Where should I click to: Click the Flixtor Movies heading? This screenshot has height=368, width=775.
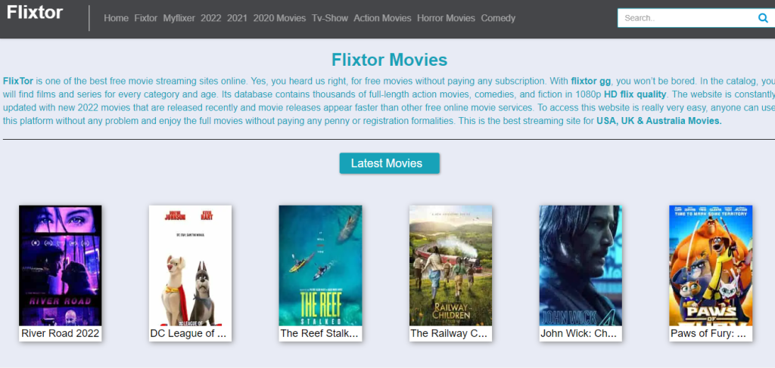tap(390, 60)
